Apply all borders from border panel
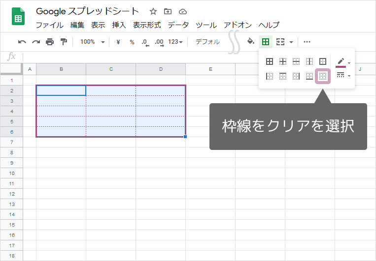 tap(270, 61)
